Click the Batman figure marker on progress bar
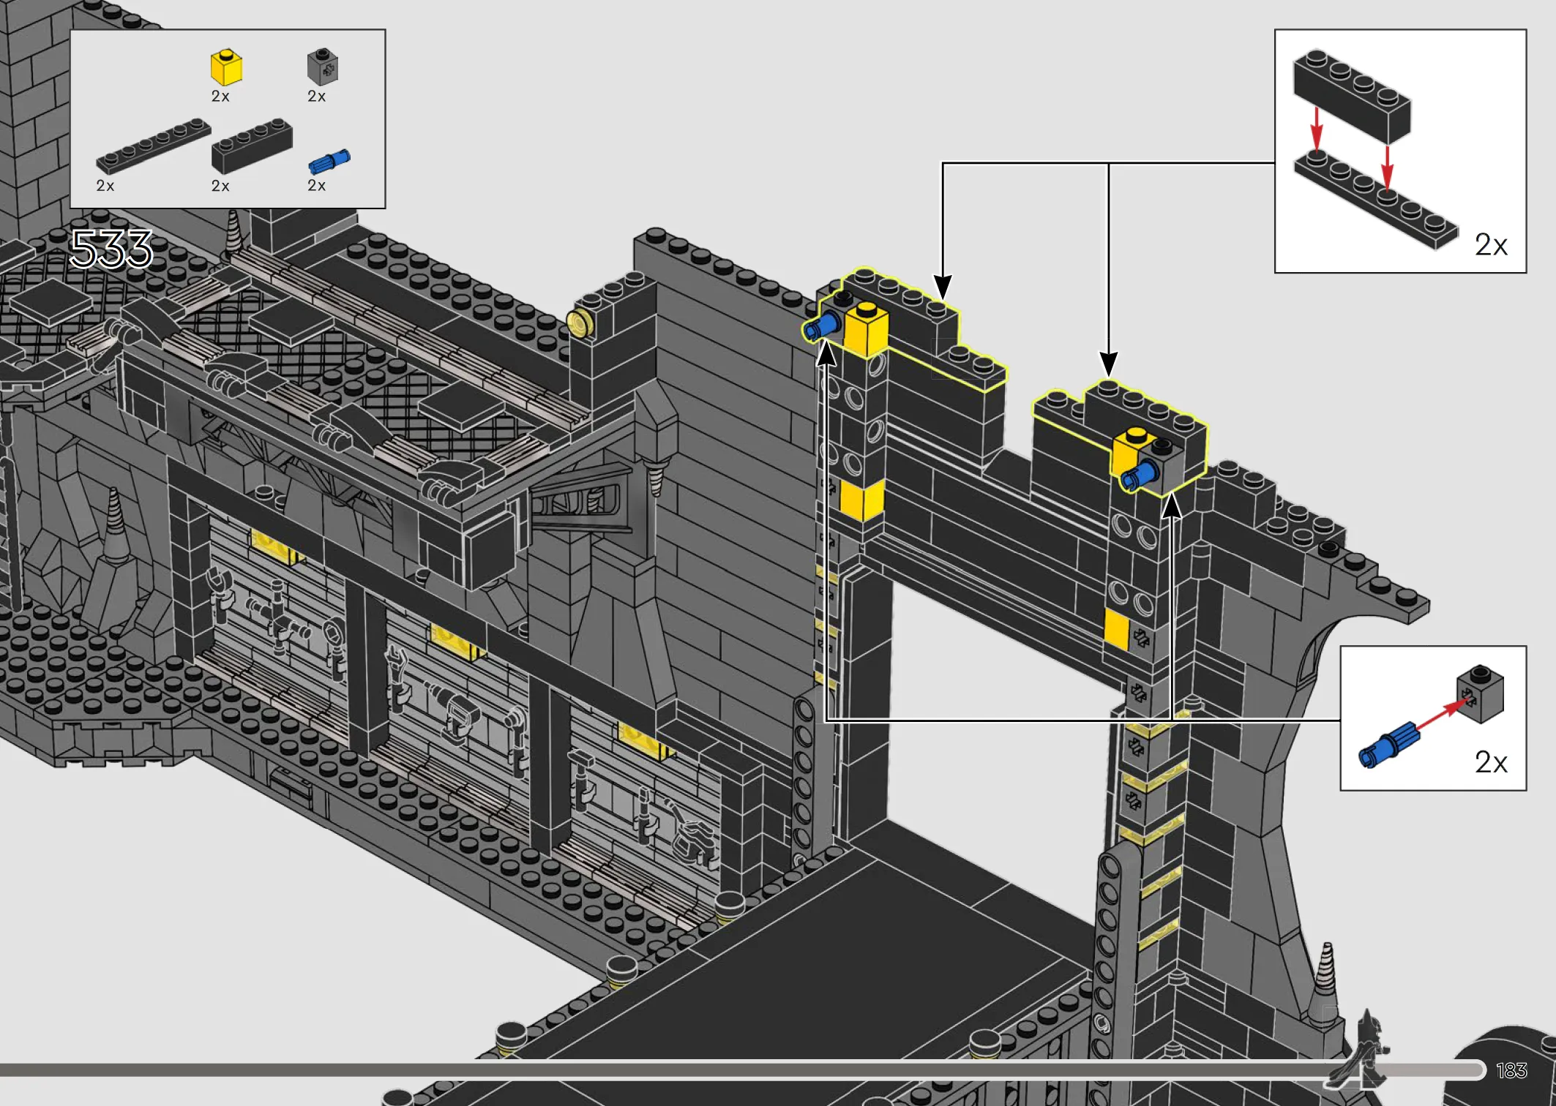This screenshot has width=1556, height=1106. pos(1361,1048)
